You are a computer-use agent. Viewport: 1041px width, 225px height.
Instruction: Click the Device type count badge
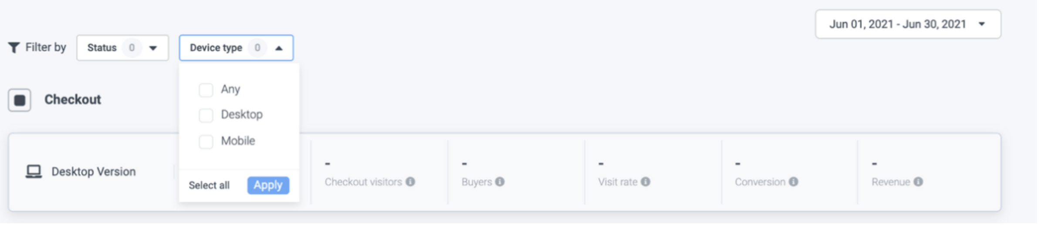(257, 48)
